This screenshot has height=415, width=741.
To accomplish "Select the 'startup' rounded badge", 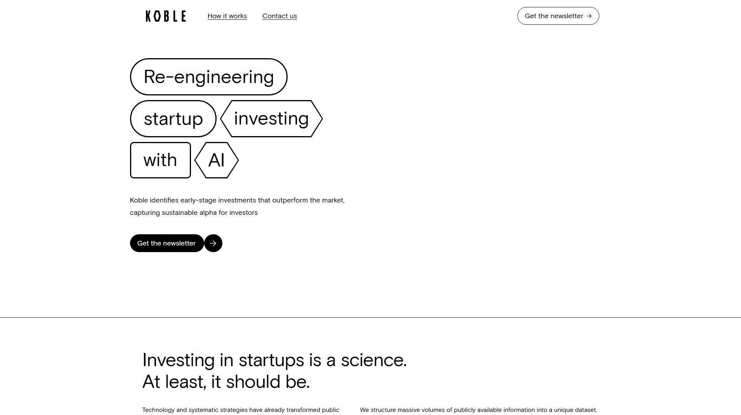I will [173, 118].
